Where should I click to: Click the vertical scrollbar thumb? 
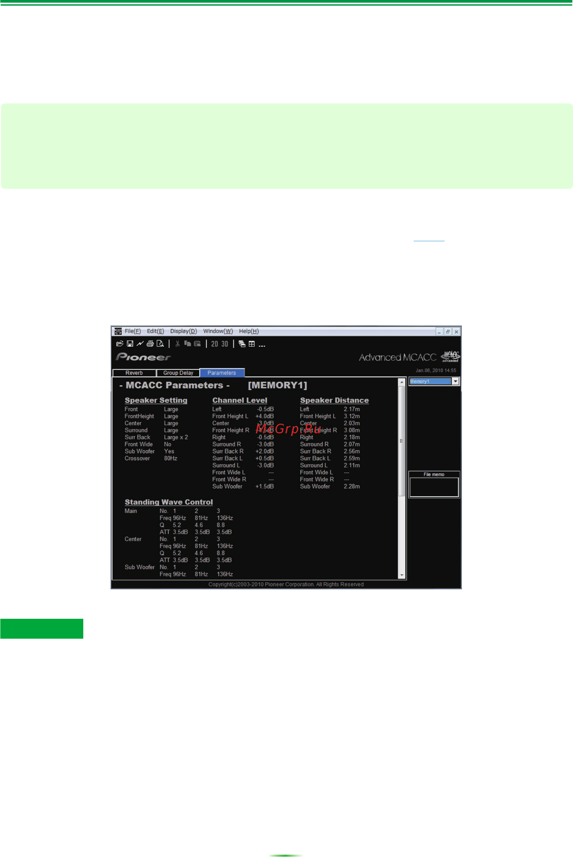[401, 441]
